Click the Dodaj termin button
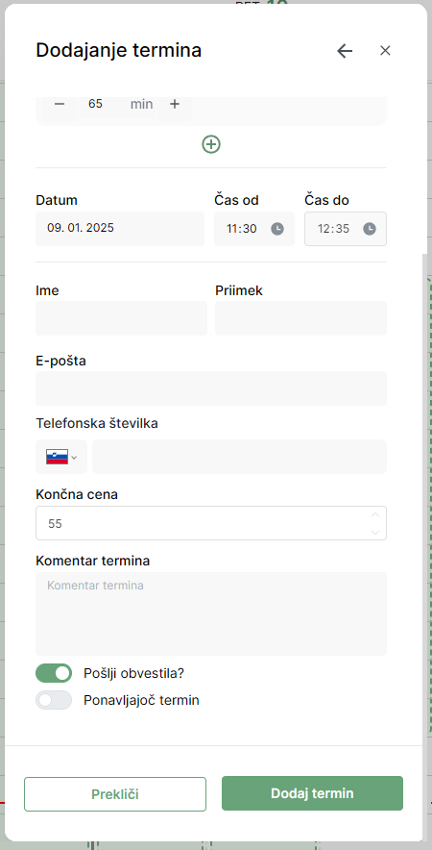 point(312,793)
